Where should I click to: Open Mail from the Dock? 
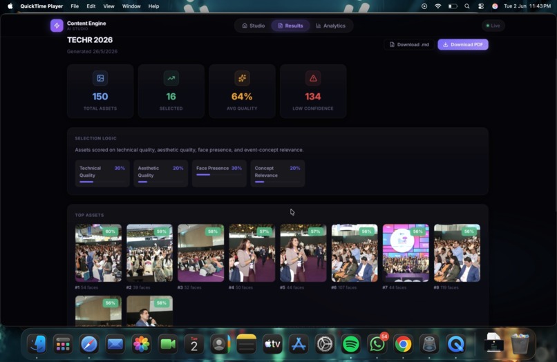coord(115,344)
